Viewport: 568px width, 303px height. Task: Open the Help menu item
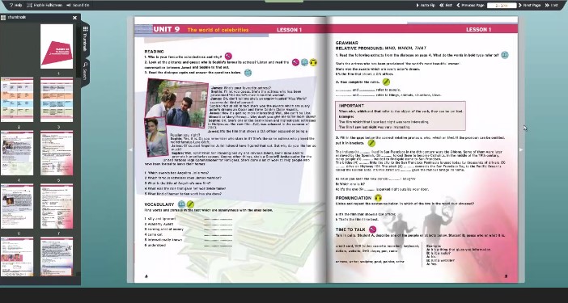15,5
